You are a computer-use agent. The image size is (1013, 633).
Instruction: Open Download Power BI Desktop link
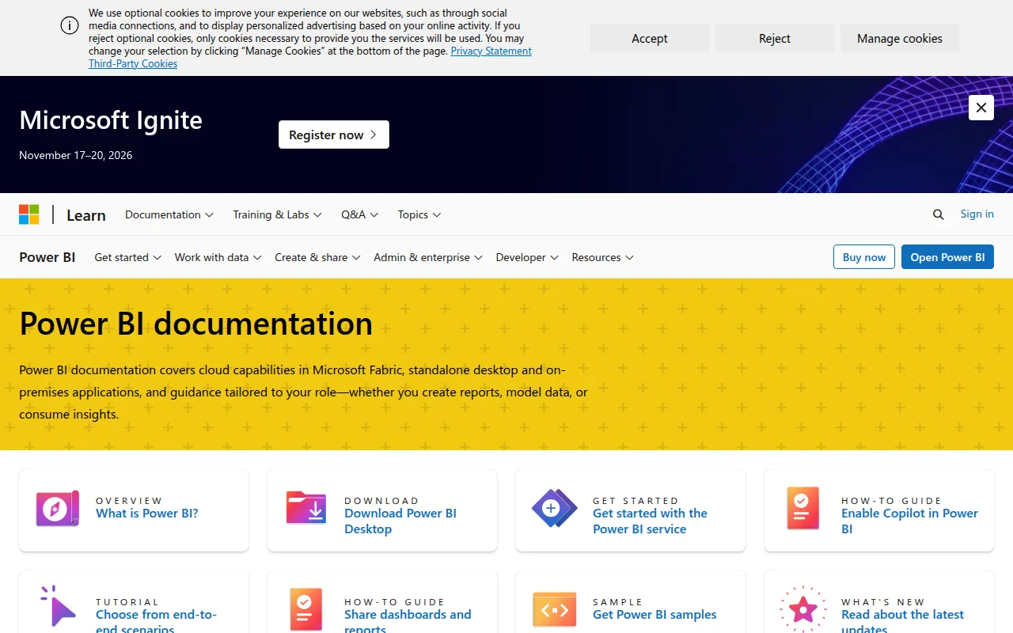pyautogui.click(x=400, y=521)
